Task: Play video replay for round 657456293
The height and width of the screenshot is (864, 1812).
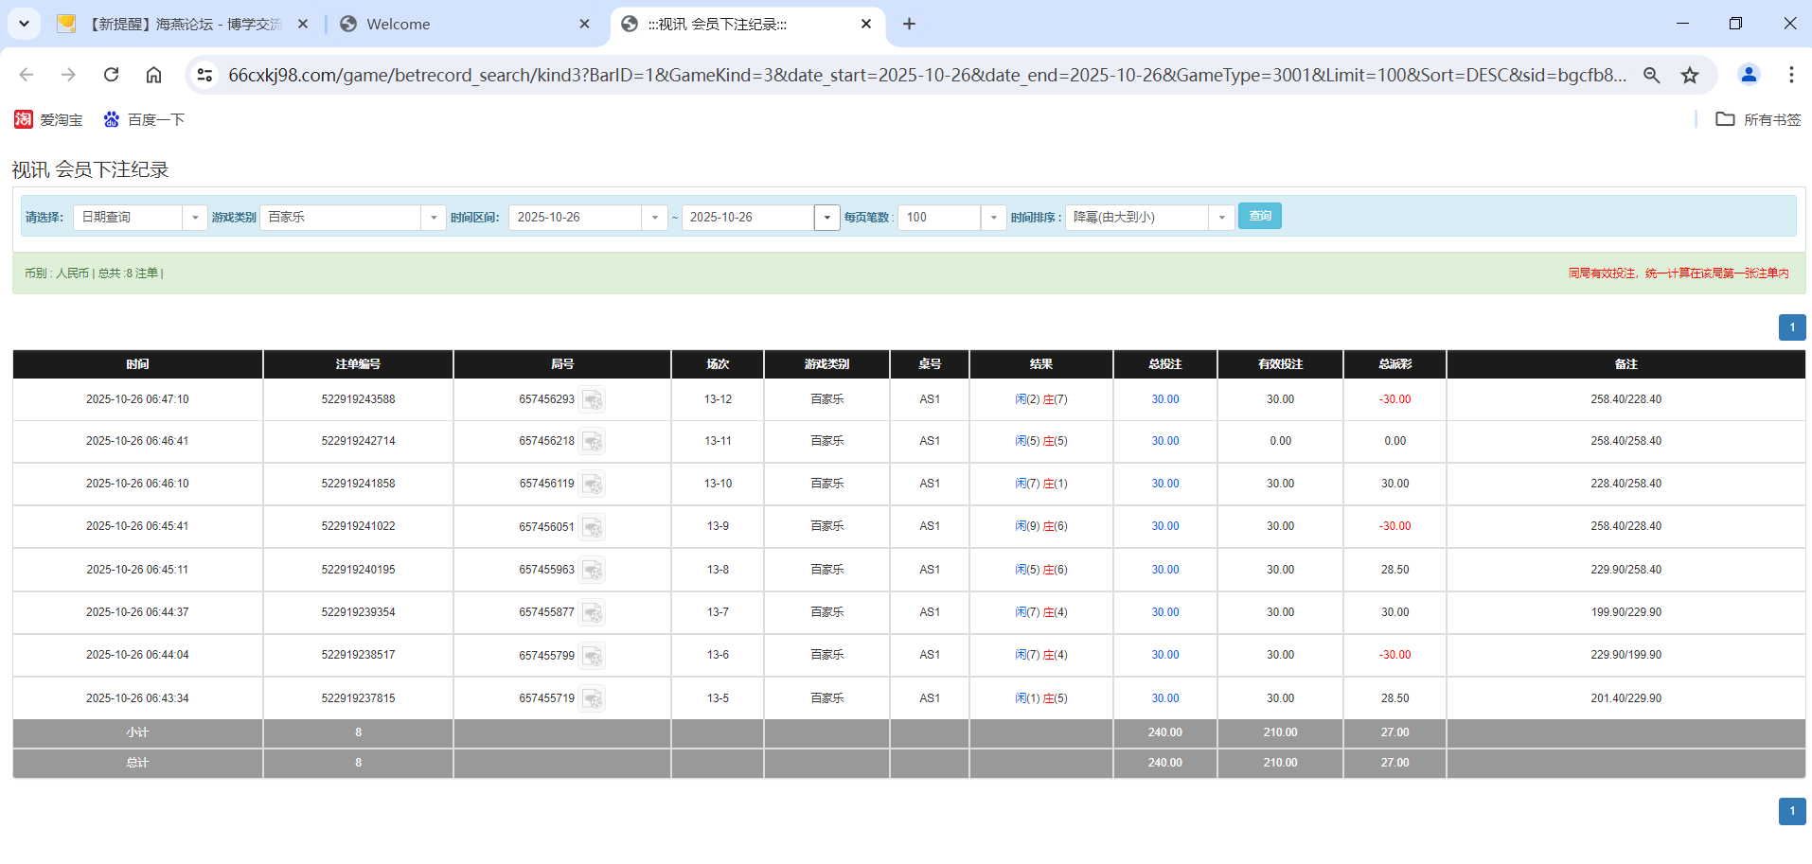Action: tap(593, 399)
